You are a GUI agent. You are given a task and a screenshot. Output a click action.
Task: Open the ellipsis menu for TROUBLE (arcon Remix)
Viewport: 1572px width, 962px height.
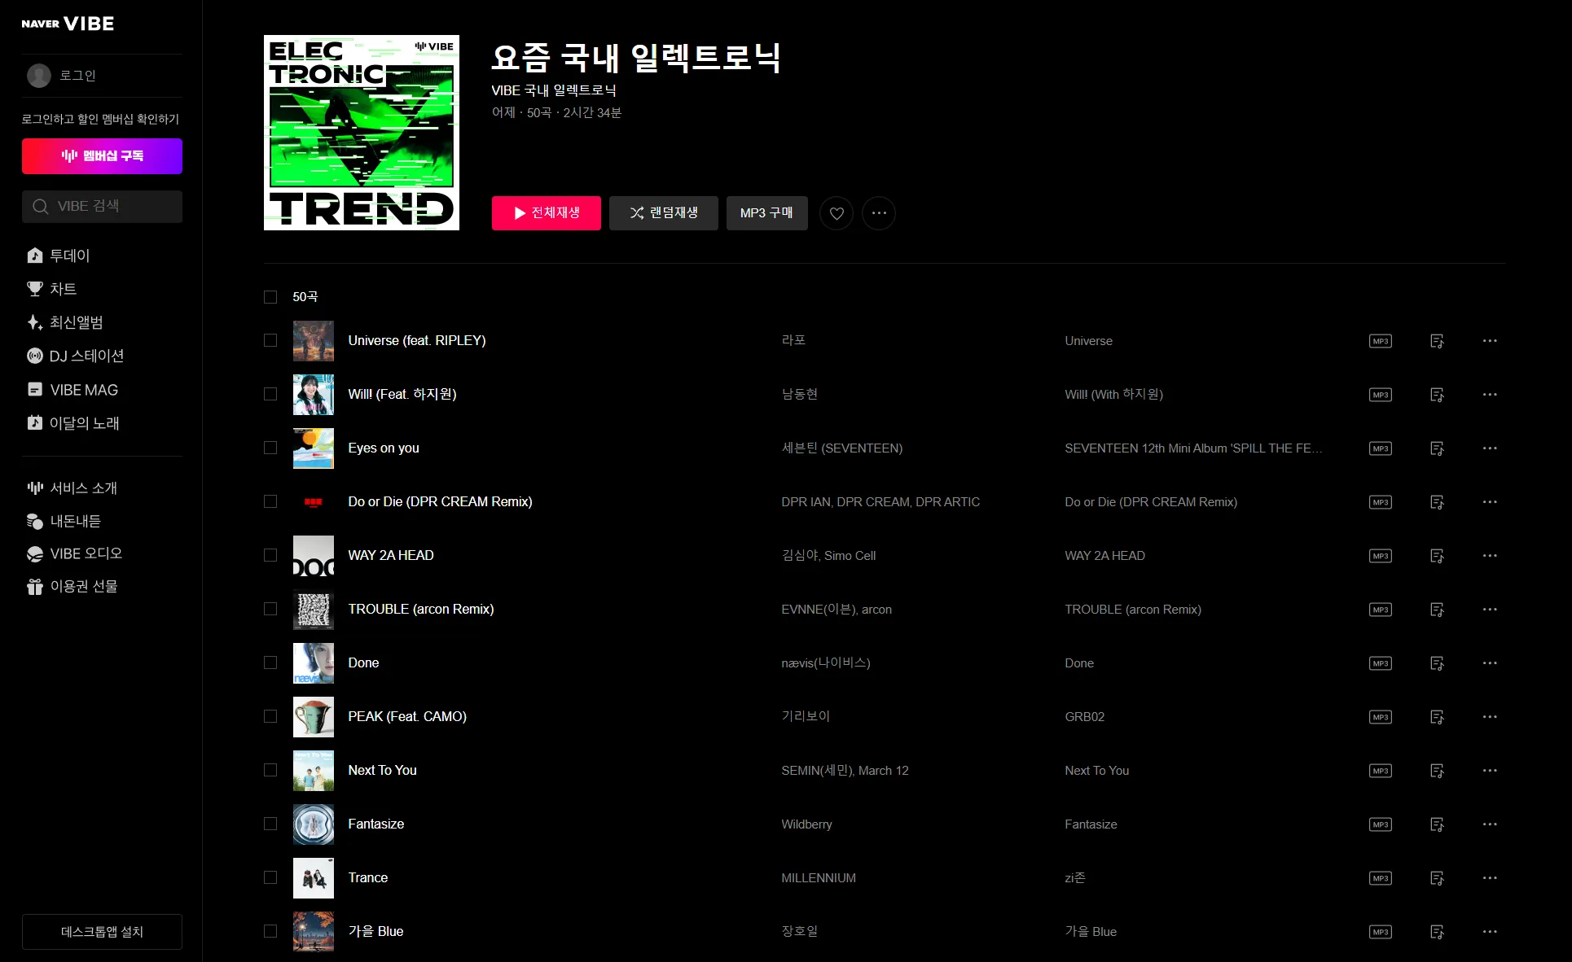(1490, 610)
